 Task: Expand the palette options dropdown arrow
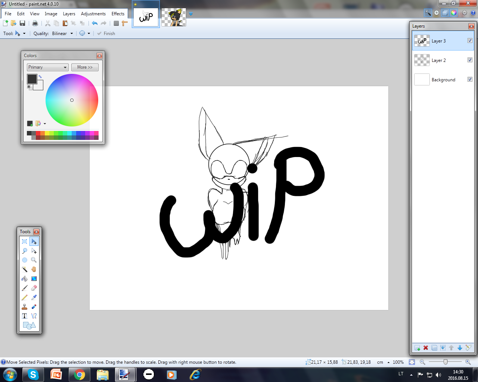45,124
